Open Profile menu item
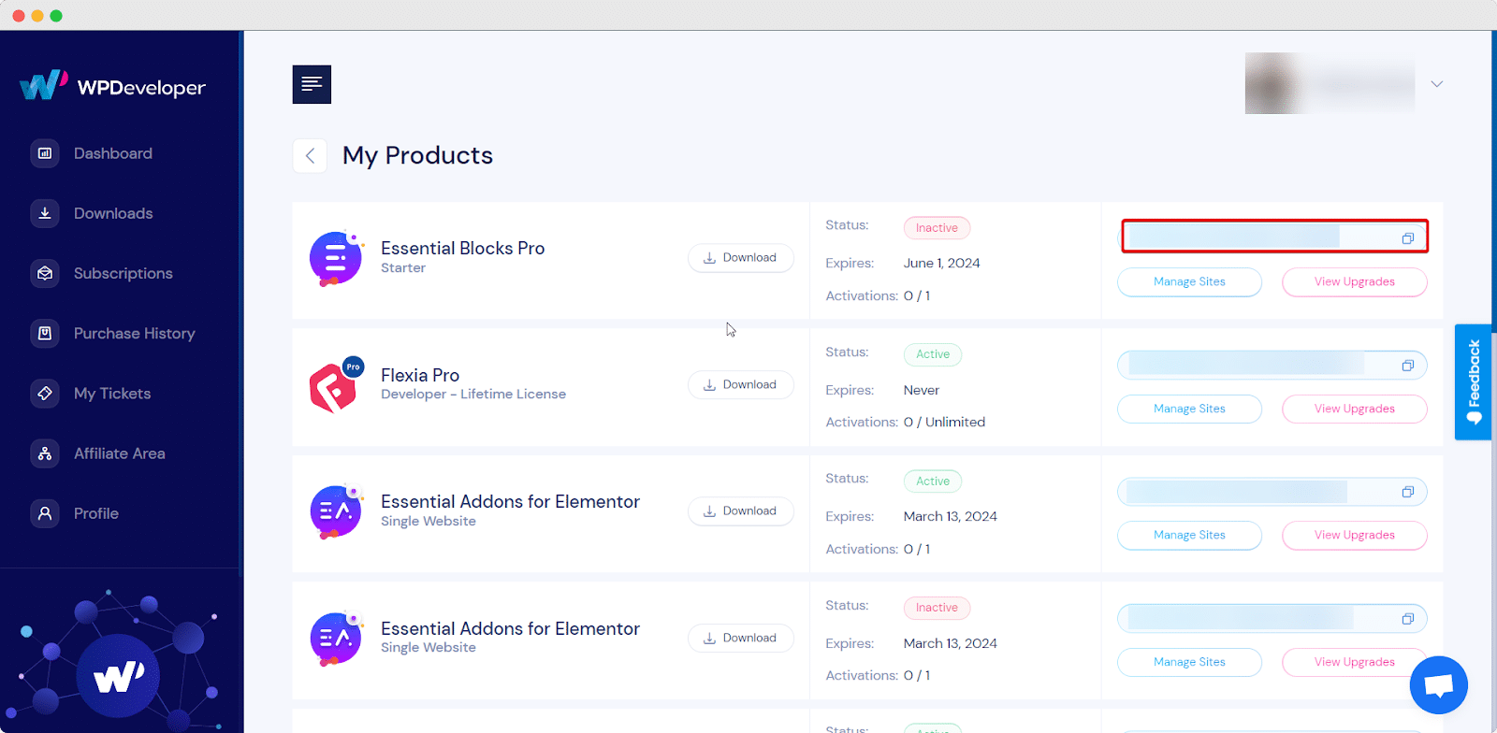Viewport: 1497px width, 733px height. (x=96, y=513)
